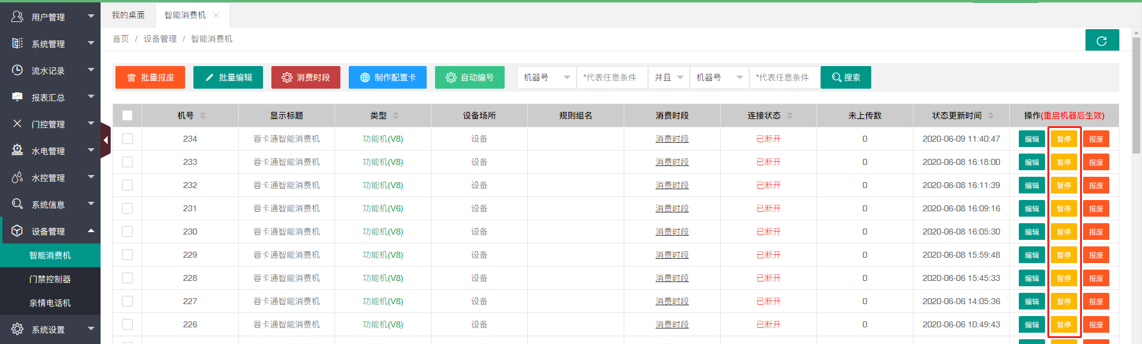The image size is (1142, 344).
Task: Check the checkbox for machine 234
Action: click(127, 139)
